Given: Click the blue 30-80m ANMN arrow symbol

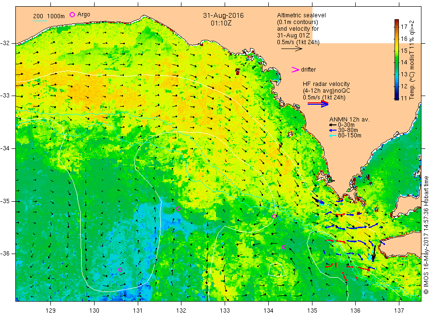Looking at the screenshot, I should click(x=333, y=130).
